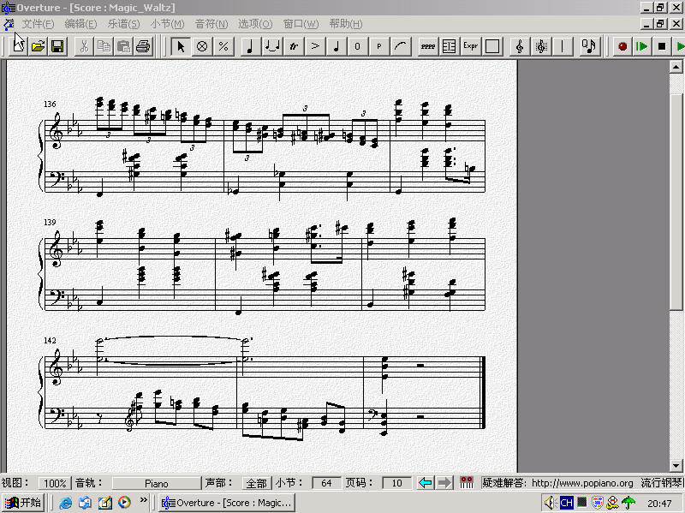Open the 乐谱(S) menu
The height and width of the screenshot is (513, 685).
[123, 24]
